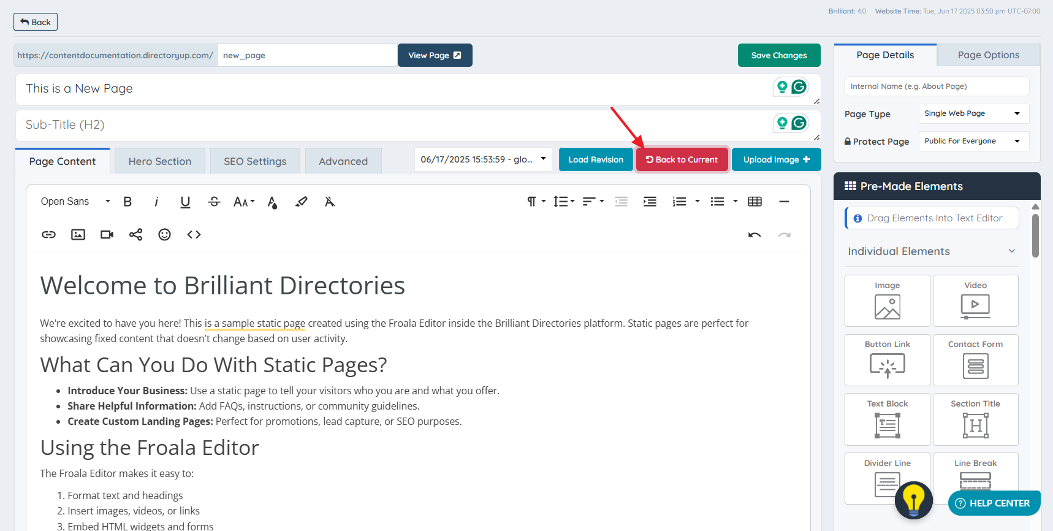Click the new_page URL slug field
The image size is (1053, 531).
tap(307, 55)
